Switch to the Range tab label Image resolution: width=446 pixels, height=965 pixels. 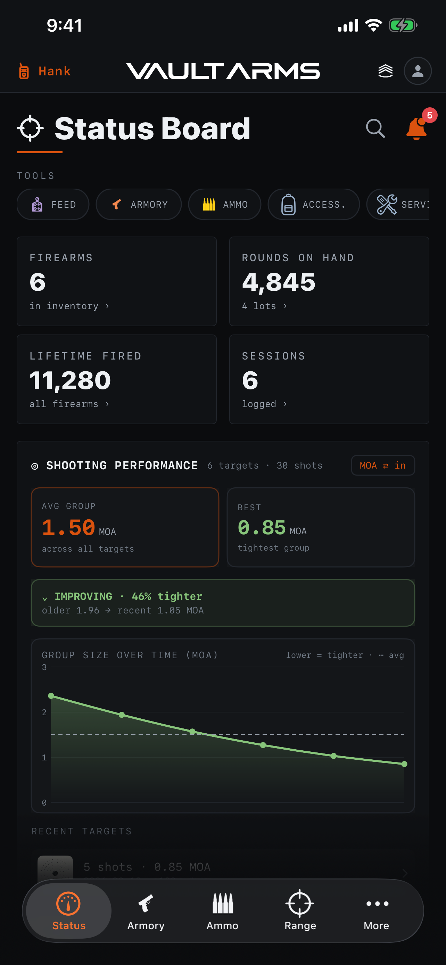click(x=300, y=926)
